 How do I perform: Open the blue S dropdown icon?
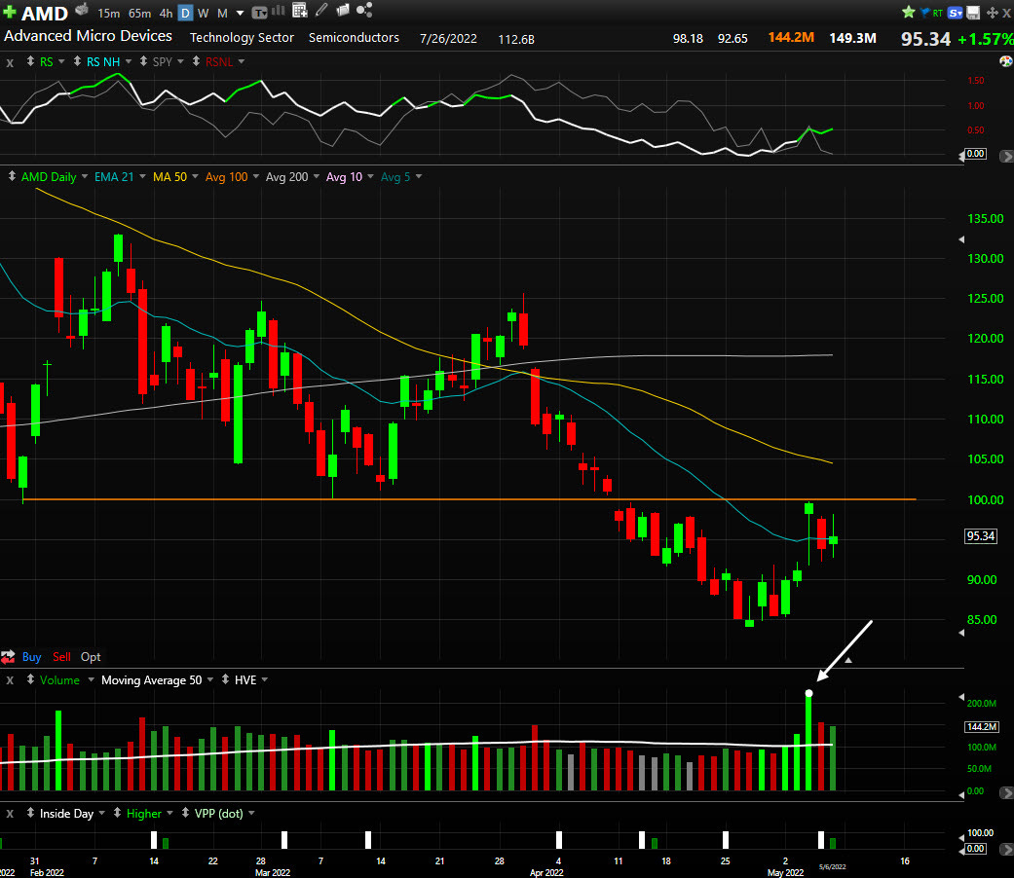point(956,13)
